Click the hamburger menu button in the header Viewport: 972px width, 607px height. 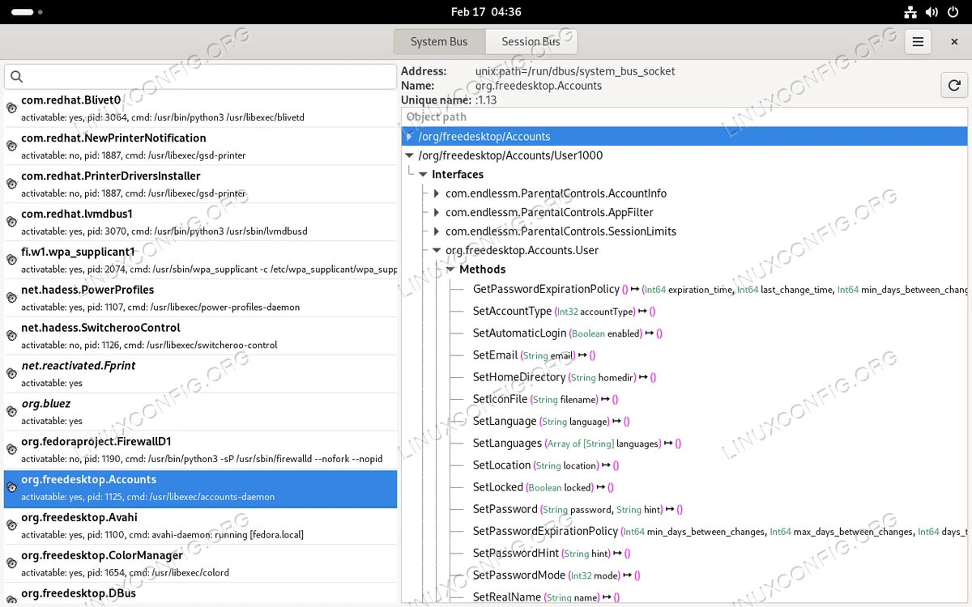[x=918, y=42]
